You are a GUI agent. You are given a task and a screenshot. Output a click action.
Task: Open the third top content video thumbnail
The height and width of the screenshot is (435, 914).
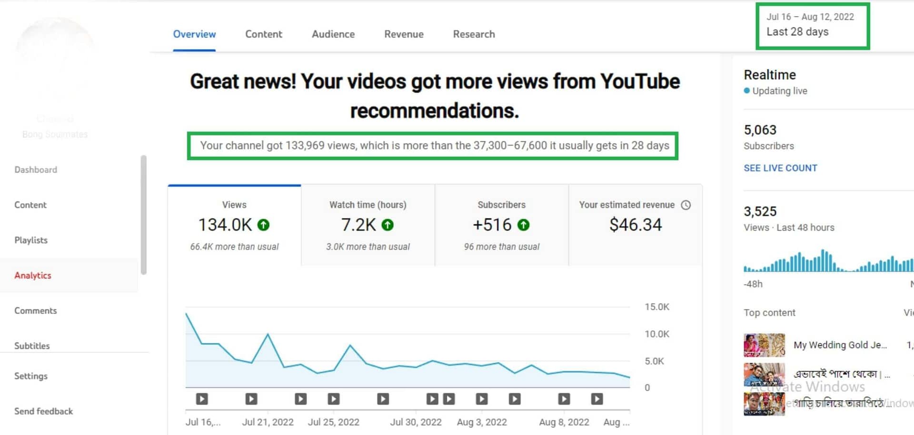(x=764, y=404)
